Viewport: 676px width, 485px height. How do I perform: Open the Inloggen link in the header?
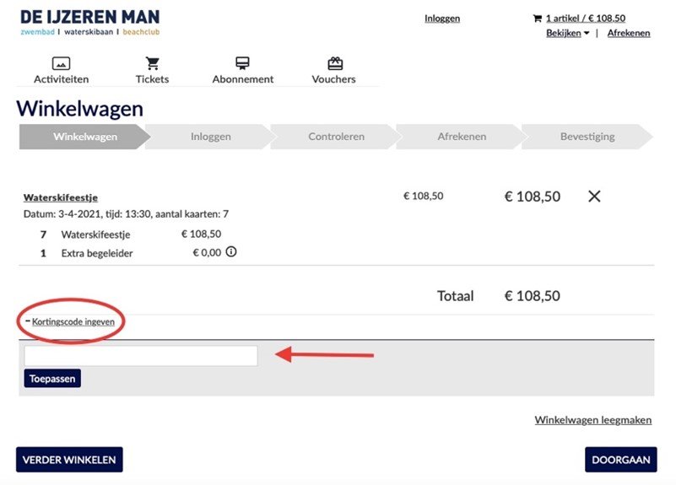pos(442,19)
